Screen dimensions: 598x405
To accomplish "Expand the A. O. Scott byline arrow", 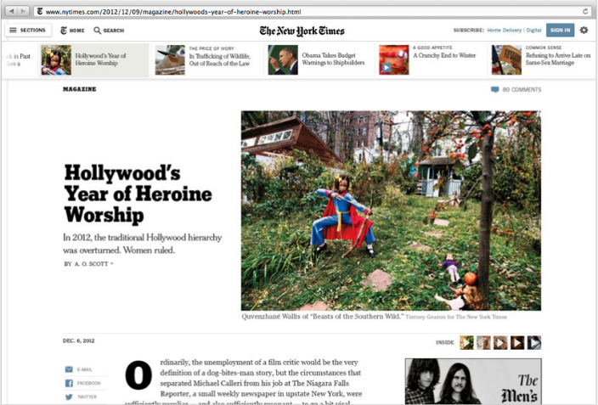I will click(x=112, y=263).
